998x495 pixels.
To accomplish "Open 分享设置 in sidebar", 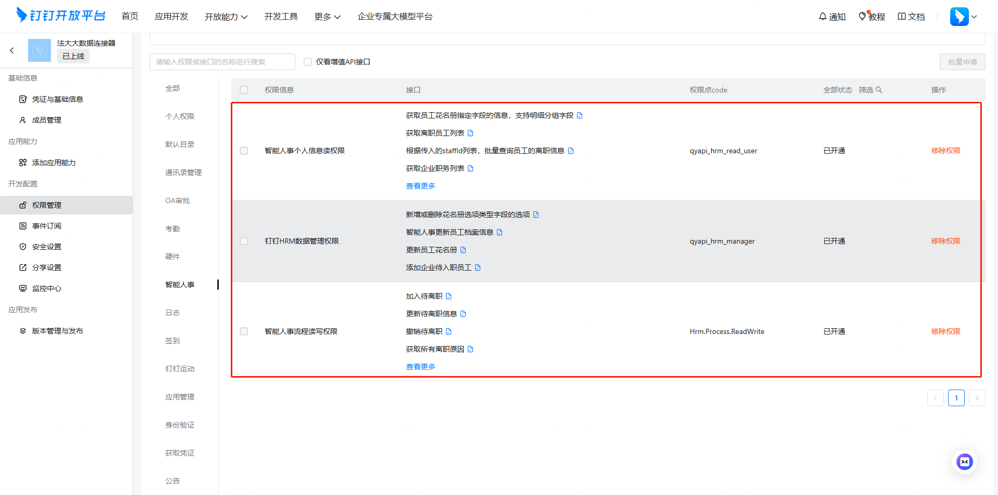I will click(x=66, y=267).
